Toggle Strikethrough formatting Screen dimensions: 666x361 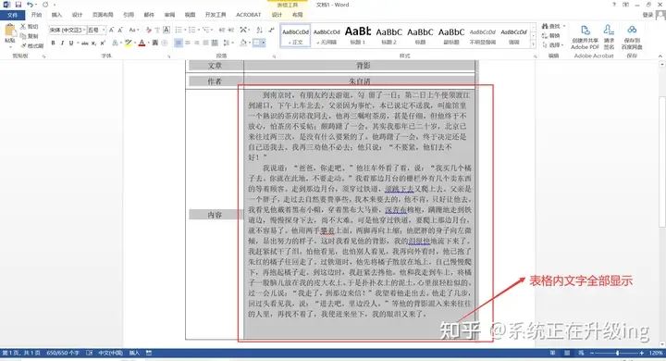pos(85,43)
